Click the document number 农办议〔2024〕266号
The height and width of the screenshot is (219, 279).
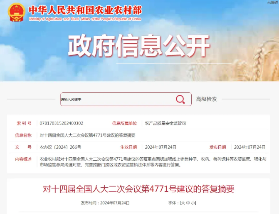(60, 147)
